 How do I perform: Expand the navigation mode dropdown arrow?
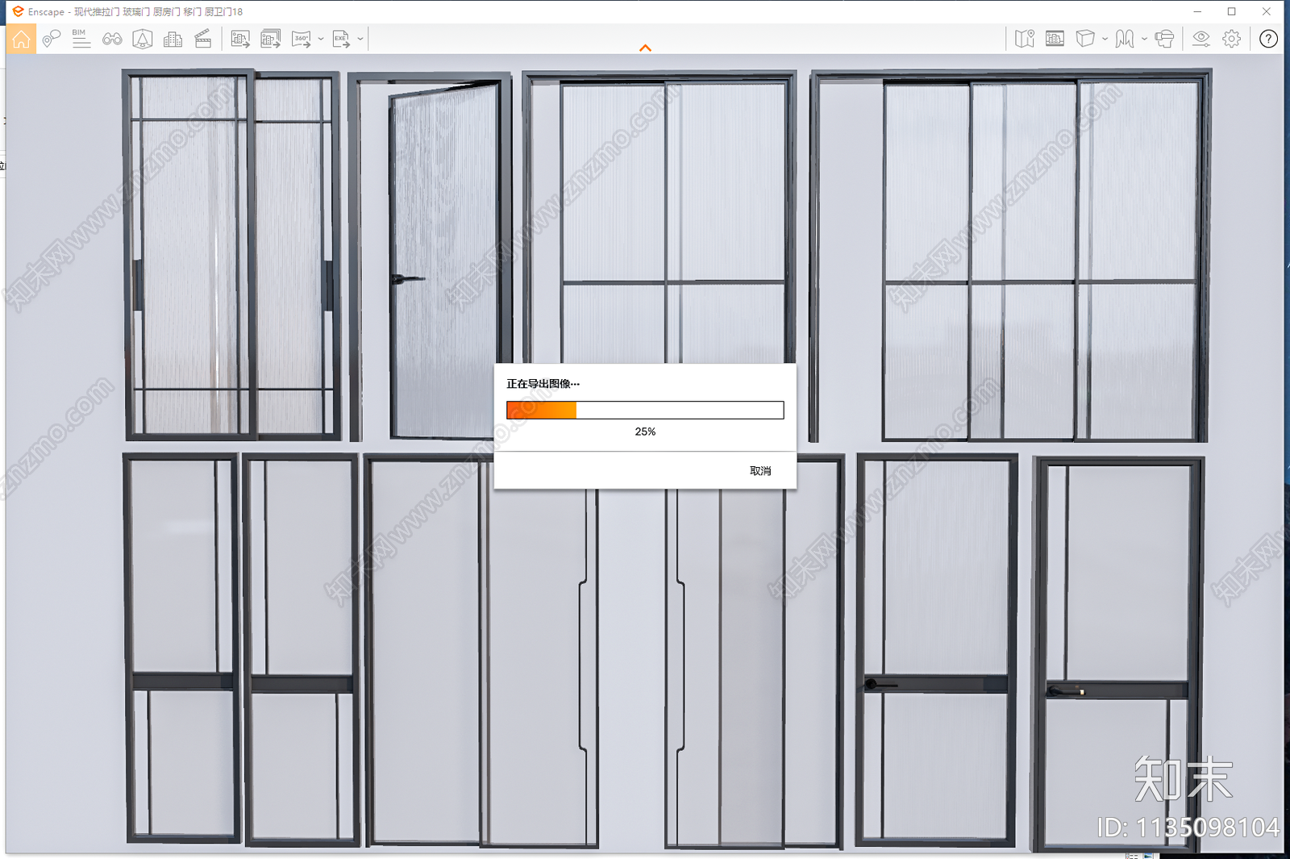(x=1144, y=39)
